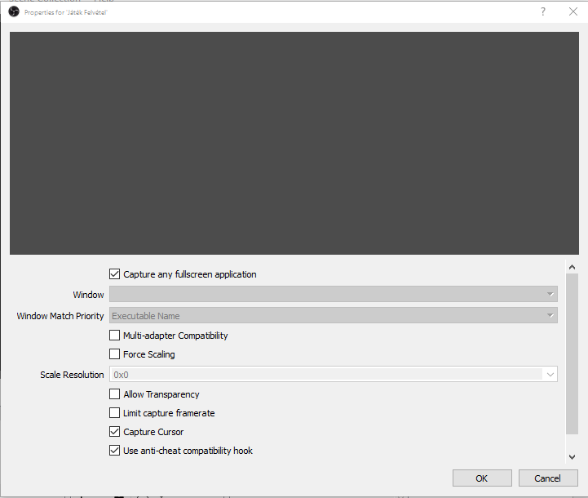Enable Force Scaling checkbox

coord(114,353)
